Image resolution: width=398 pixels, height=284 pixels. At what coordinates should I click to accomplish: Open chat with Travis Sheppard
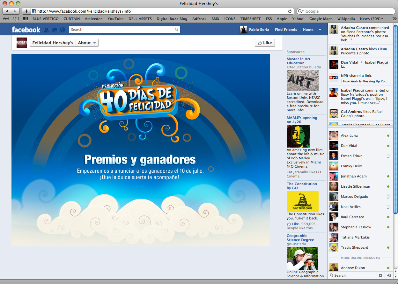[x=360, y=247]
